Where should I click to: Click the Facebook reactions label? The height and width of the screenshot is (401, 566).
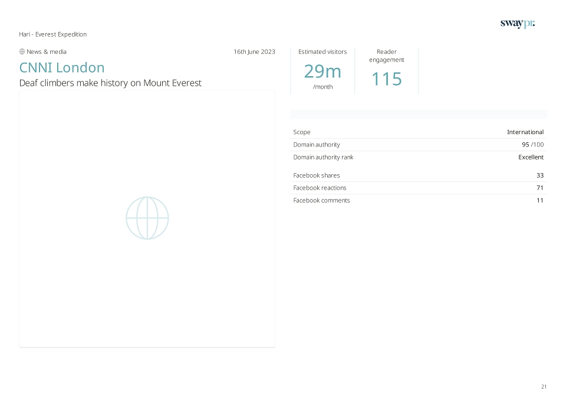tap(320, 188)
